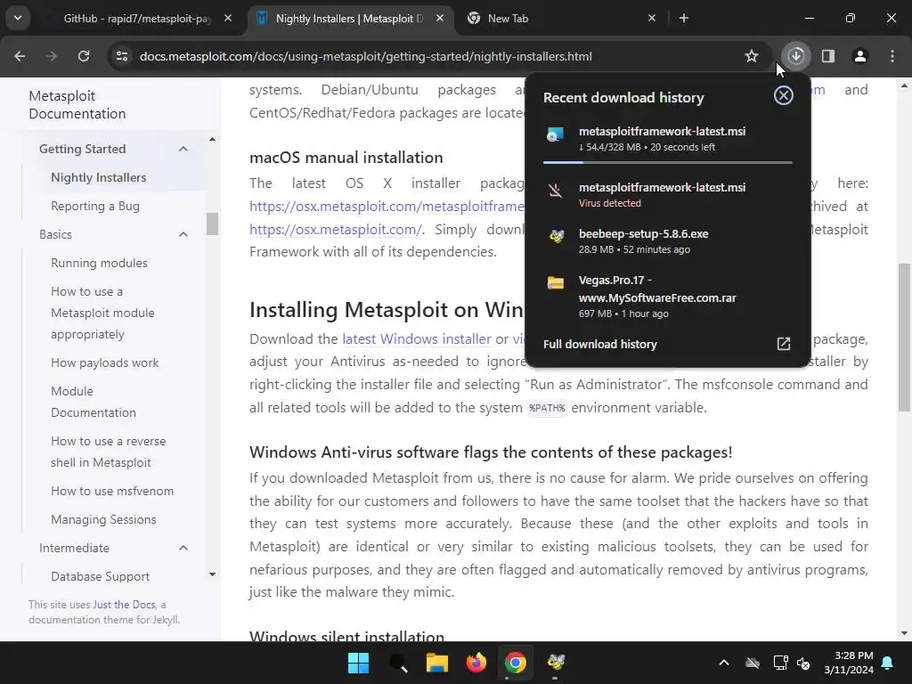Open https://osx.metasploit.com/ link
The height and width of the screenshot is (684, 912).
pos(336,229)
